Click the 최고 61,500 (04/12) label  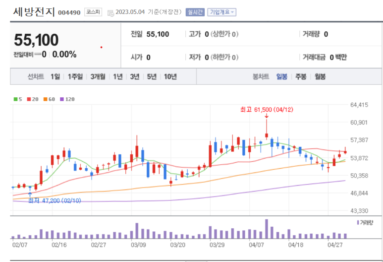tap(267, 110)
